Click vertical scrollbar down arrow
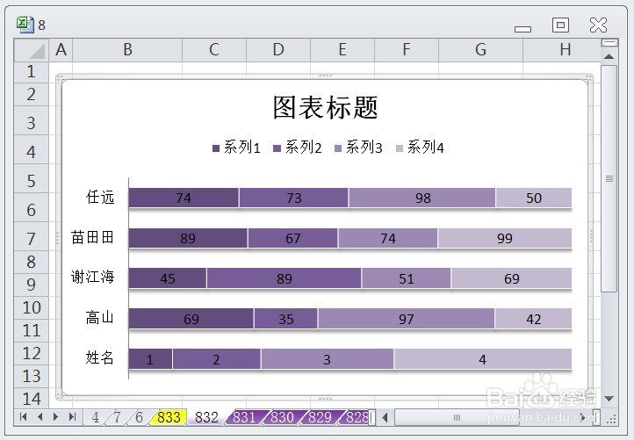Screen dimensions: 634x440 pos(609,399)
